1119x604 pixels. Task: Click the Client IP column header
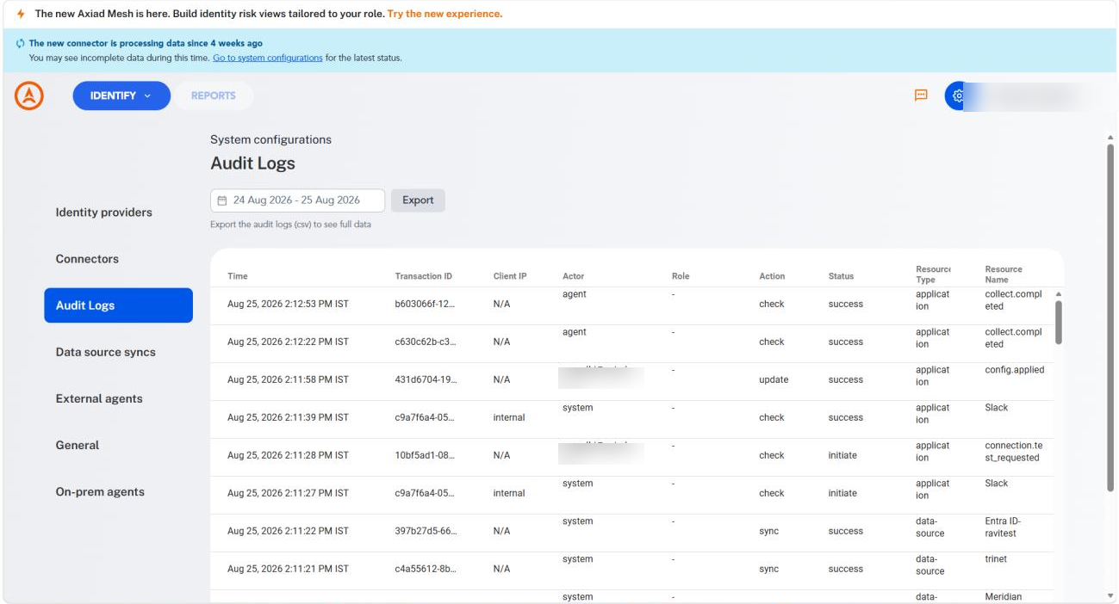point(510,276)
